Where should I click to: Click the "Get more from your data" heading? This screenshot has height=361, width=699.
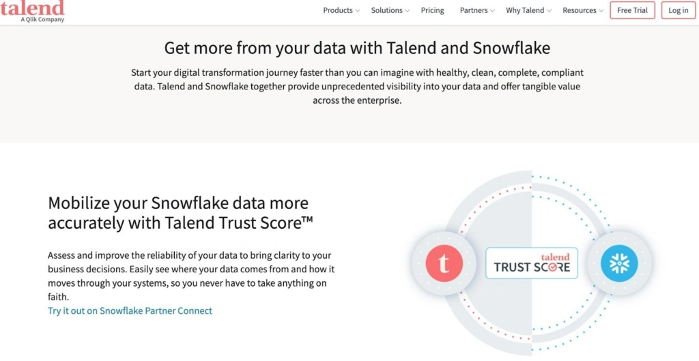pyautogui.click(x=357, y=48)
